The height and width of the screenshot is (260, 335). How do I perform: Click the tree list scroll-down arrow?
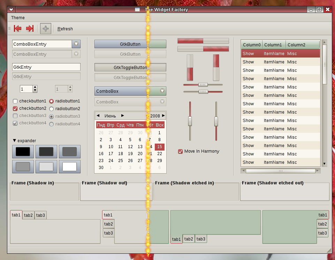click(324, 164)
